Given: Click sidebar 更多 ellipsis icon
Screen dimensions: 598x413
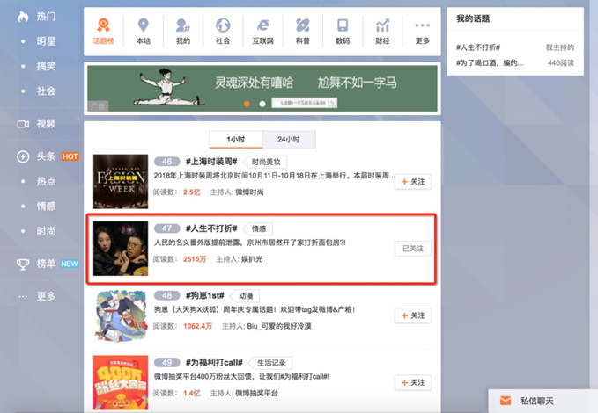Looking at the screenshot, I should [x=23, y=296].
